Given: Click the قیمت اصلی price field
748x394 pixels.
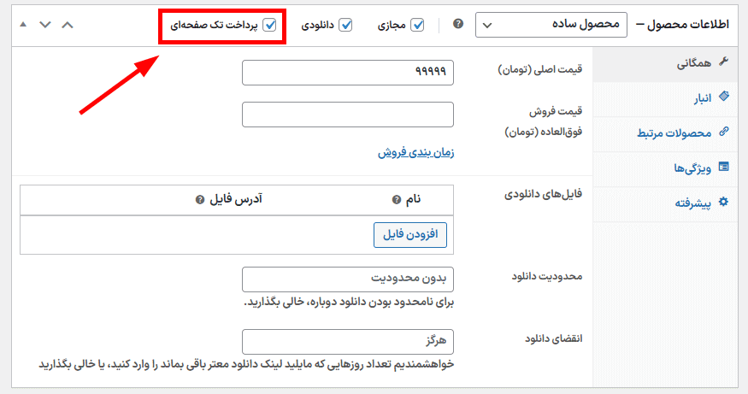Looking at the screenshot, I should [347, 73].
